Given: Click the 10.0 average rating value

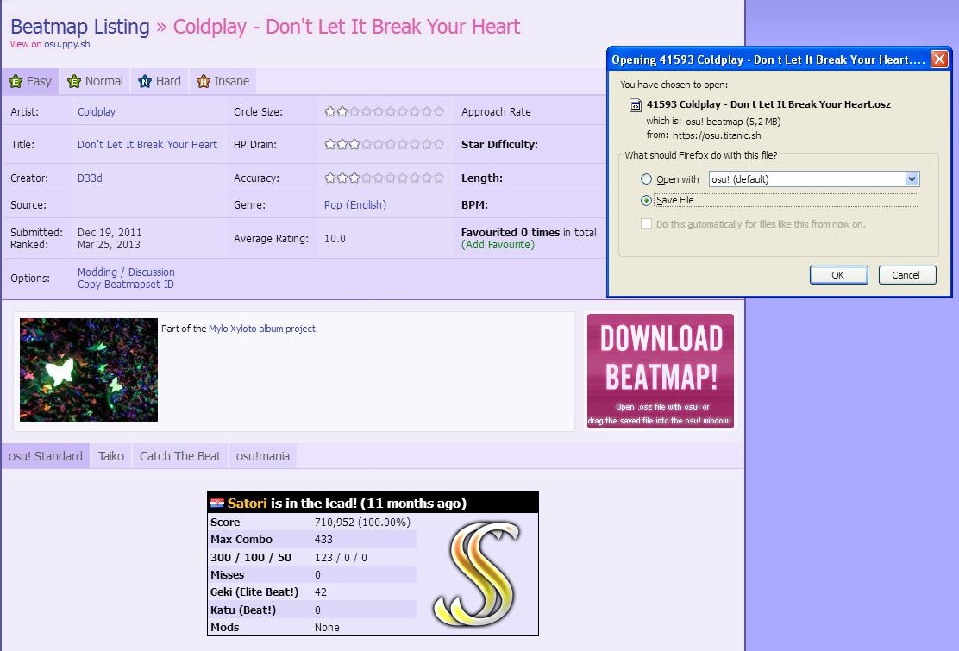Looking at the screenshot, I should 335,238.
